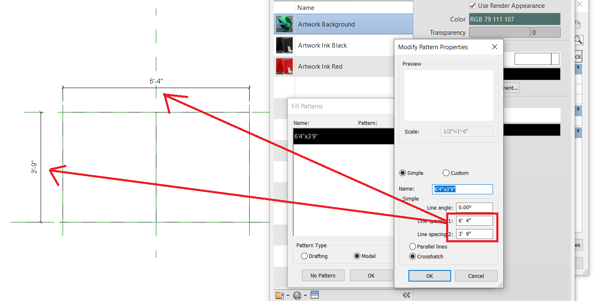The image size is (595, 301).
Task: Choose the Parallel lines option
Action: [412, 246]
